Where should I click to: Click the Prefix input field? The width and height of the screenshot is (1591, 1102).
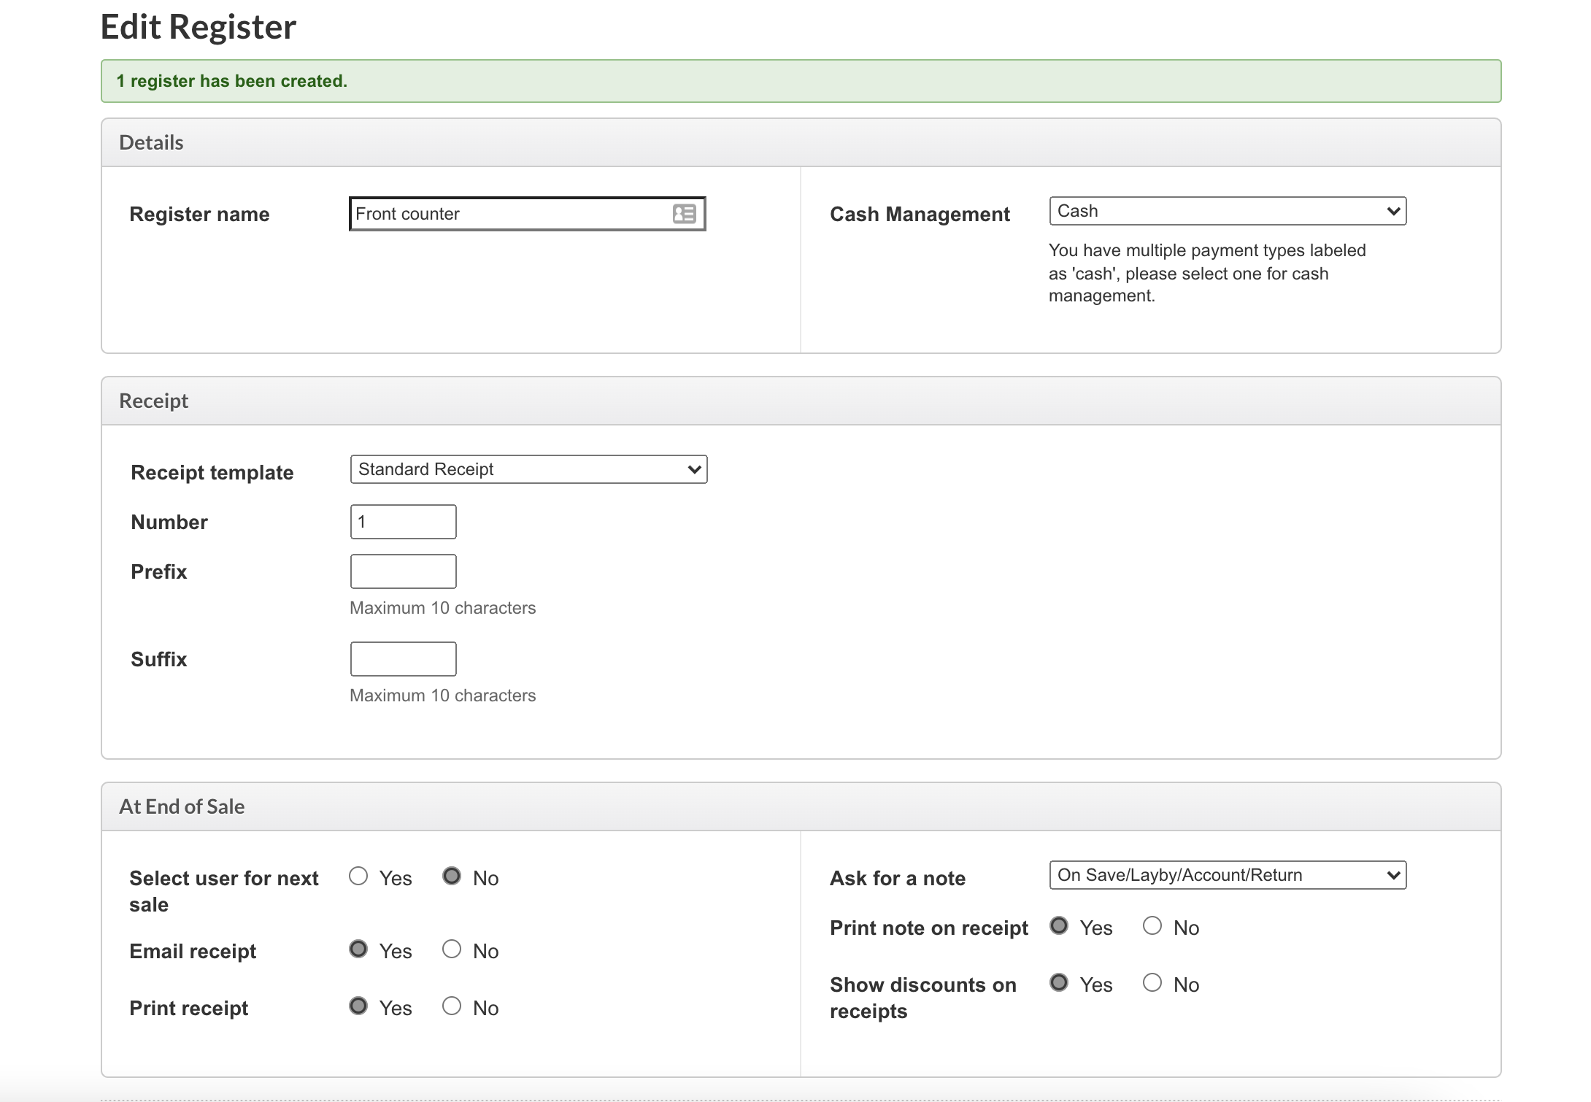(x=402, y=571)
